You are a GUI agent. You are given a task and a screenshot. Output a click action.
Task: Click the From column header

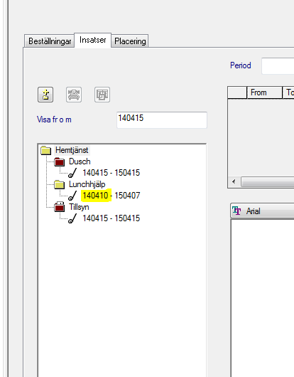(x=264, y=92)
